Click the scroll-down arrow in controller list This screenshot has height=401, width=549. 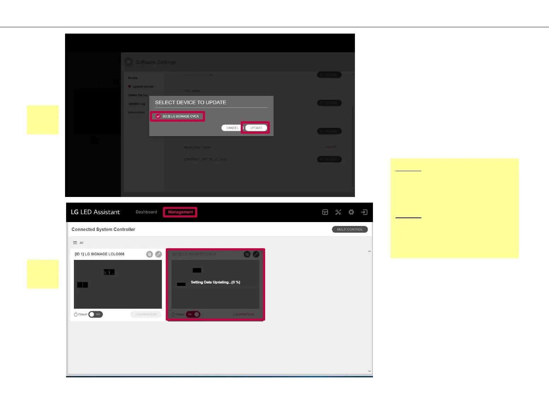pos(369,371)
